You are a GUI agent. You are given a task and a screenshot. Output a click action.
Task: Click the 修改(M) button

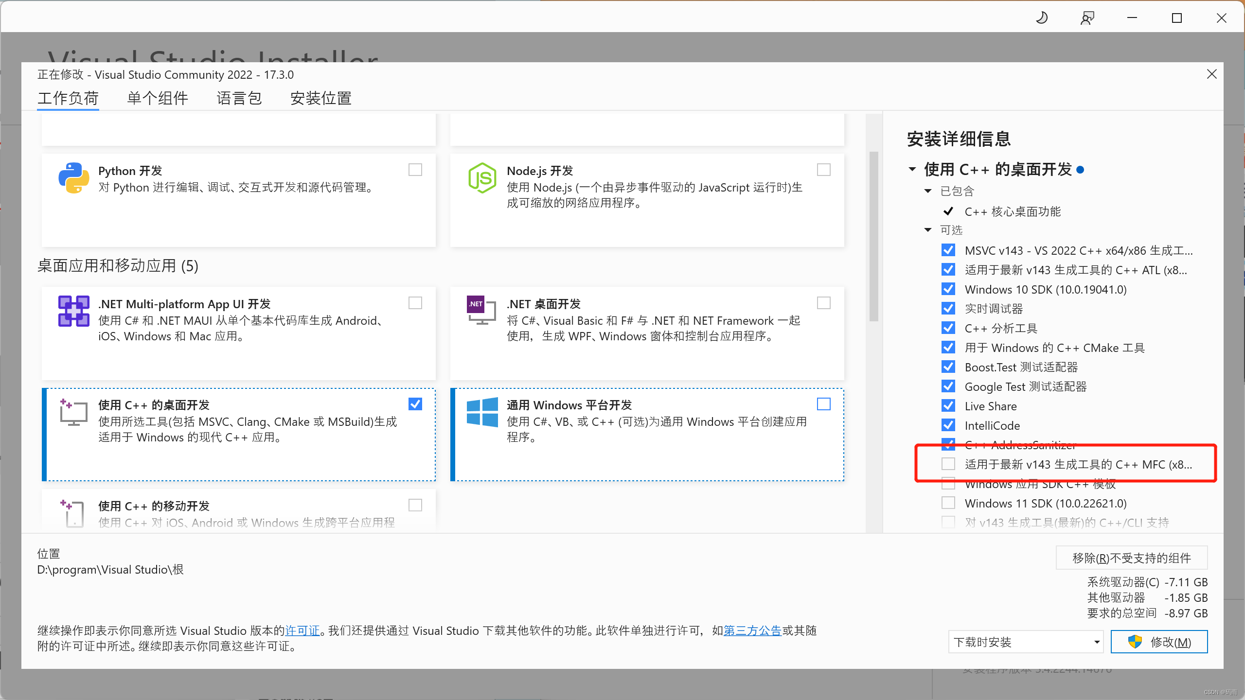pyautogui.click(x=1159, y=642)
